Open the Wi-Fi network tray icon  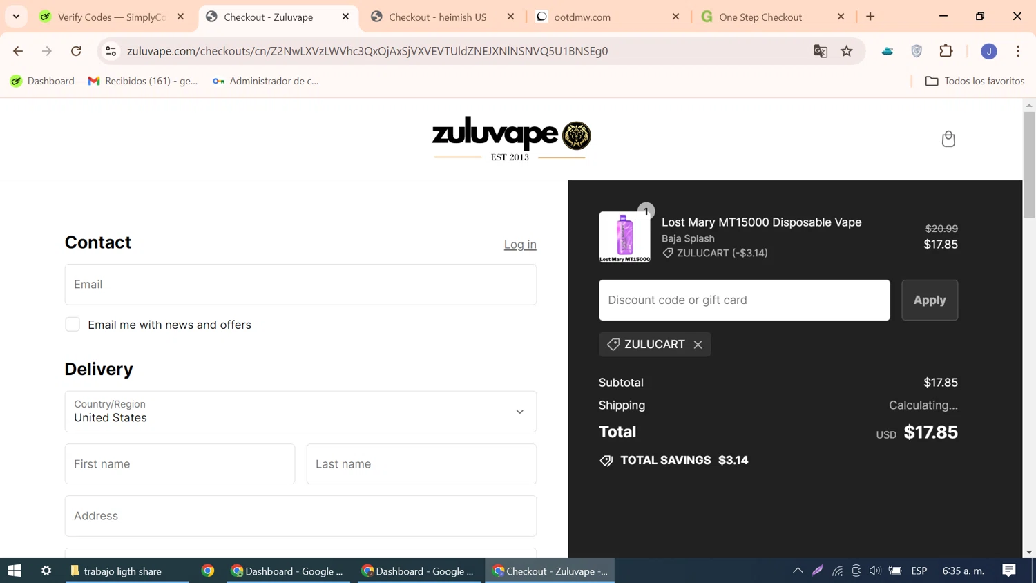click(838, 571)
